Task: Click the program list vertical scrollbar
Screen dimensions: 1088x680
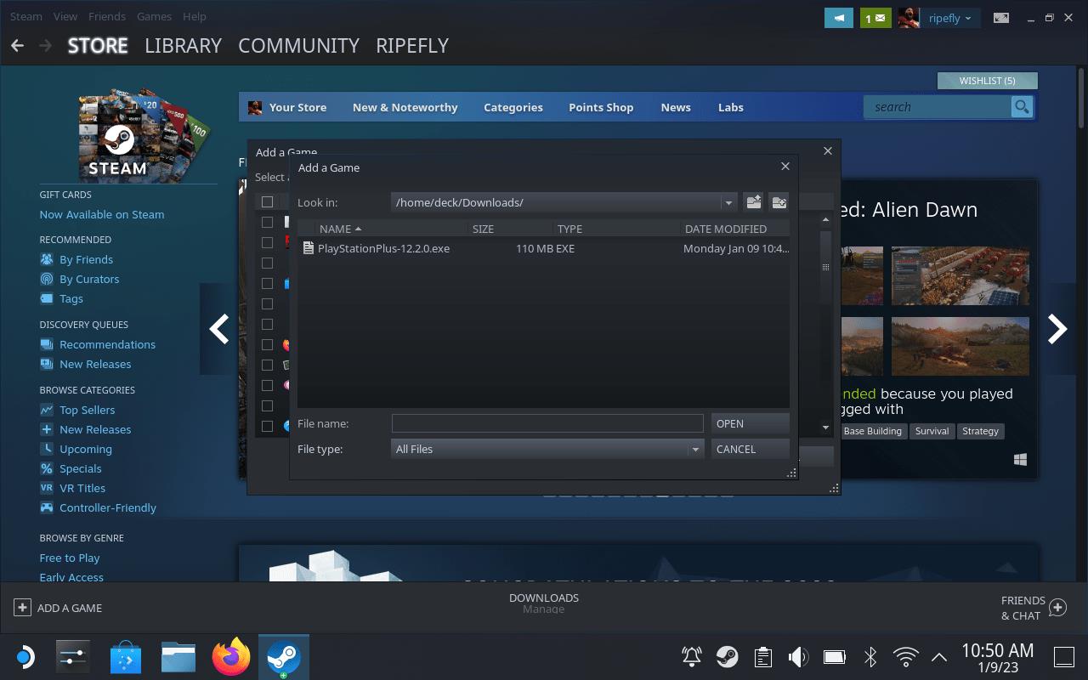Action: (x=825, y=267)
